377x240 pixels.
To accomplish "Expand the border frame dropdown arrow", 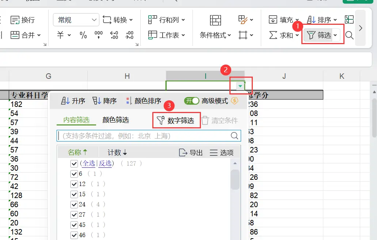I will (251, 35).
